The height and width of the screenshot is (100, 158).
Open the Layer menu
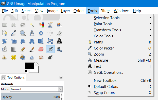[65, 11]
